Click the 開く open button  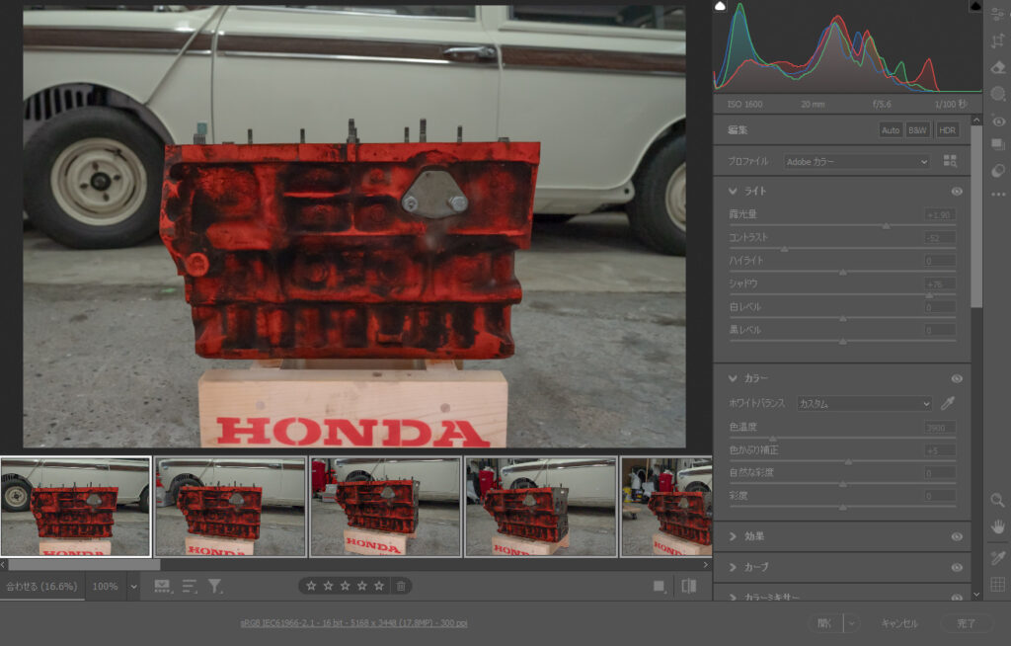click(x=825, y=623)
